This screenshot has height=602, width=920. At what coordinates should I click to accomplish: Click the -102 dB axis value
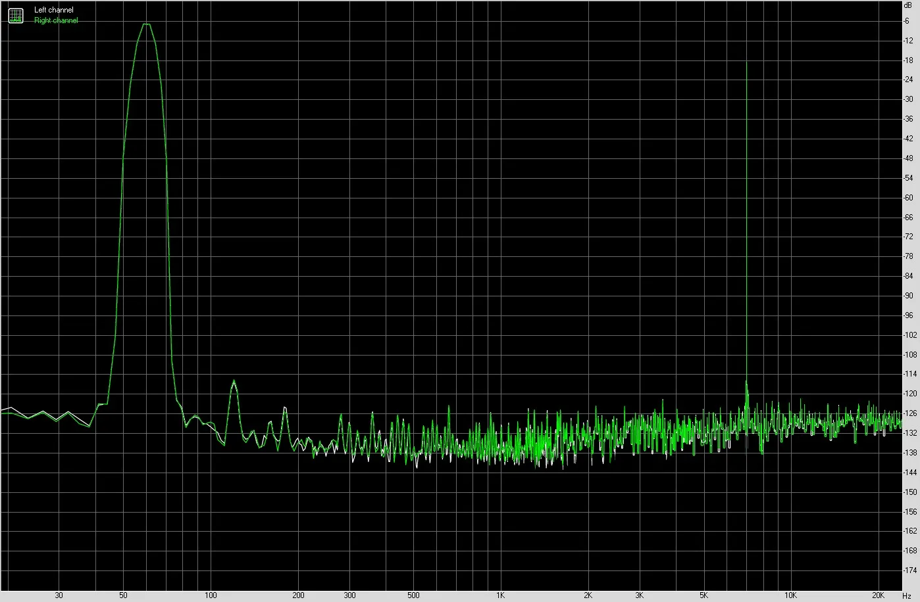point(909,335)
